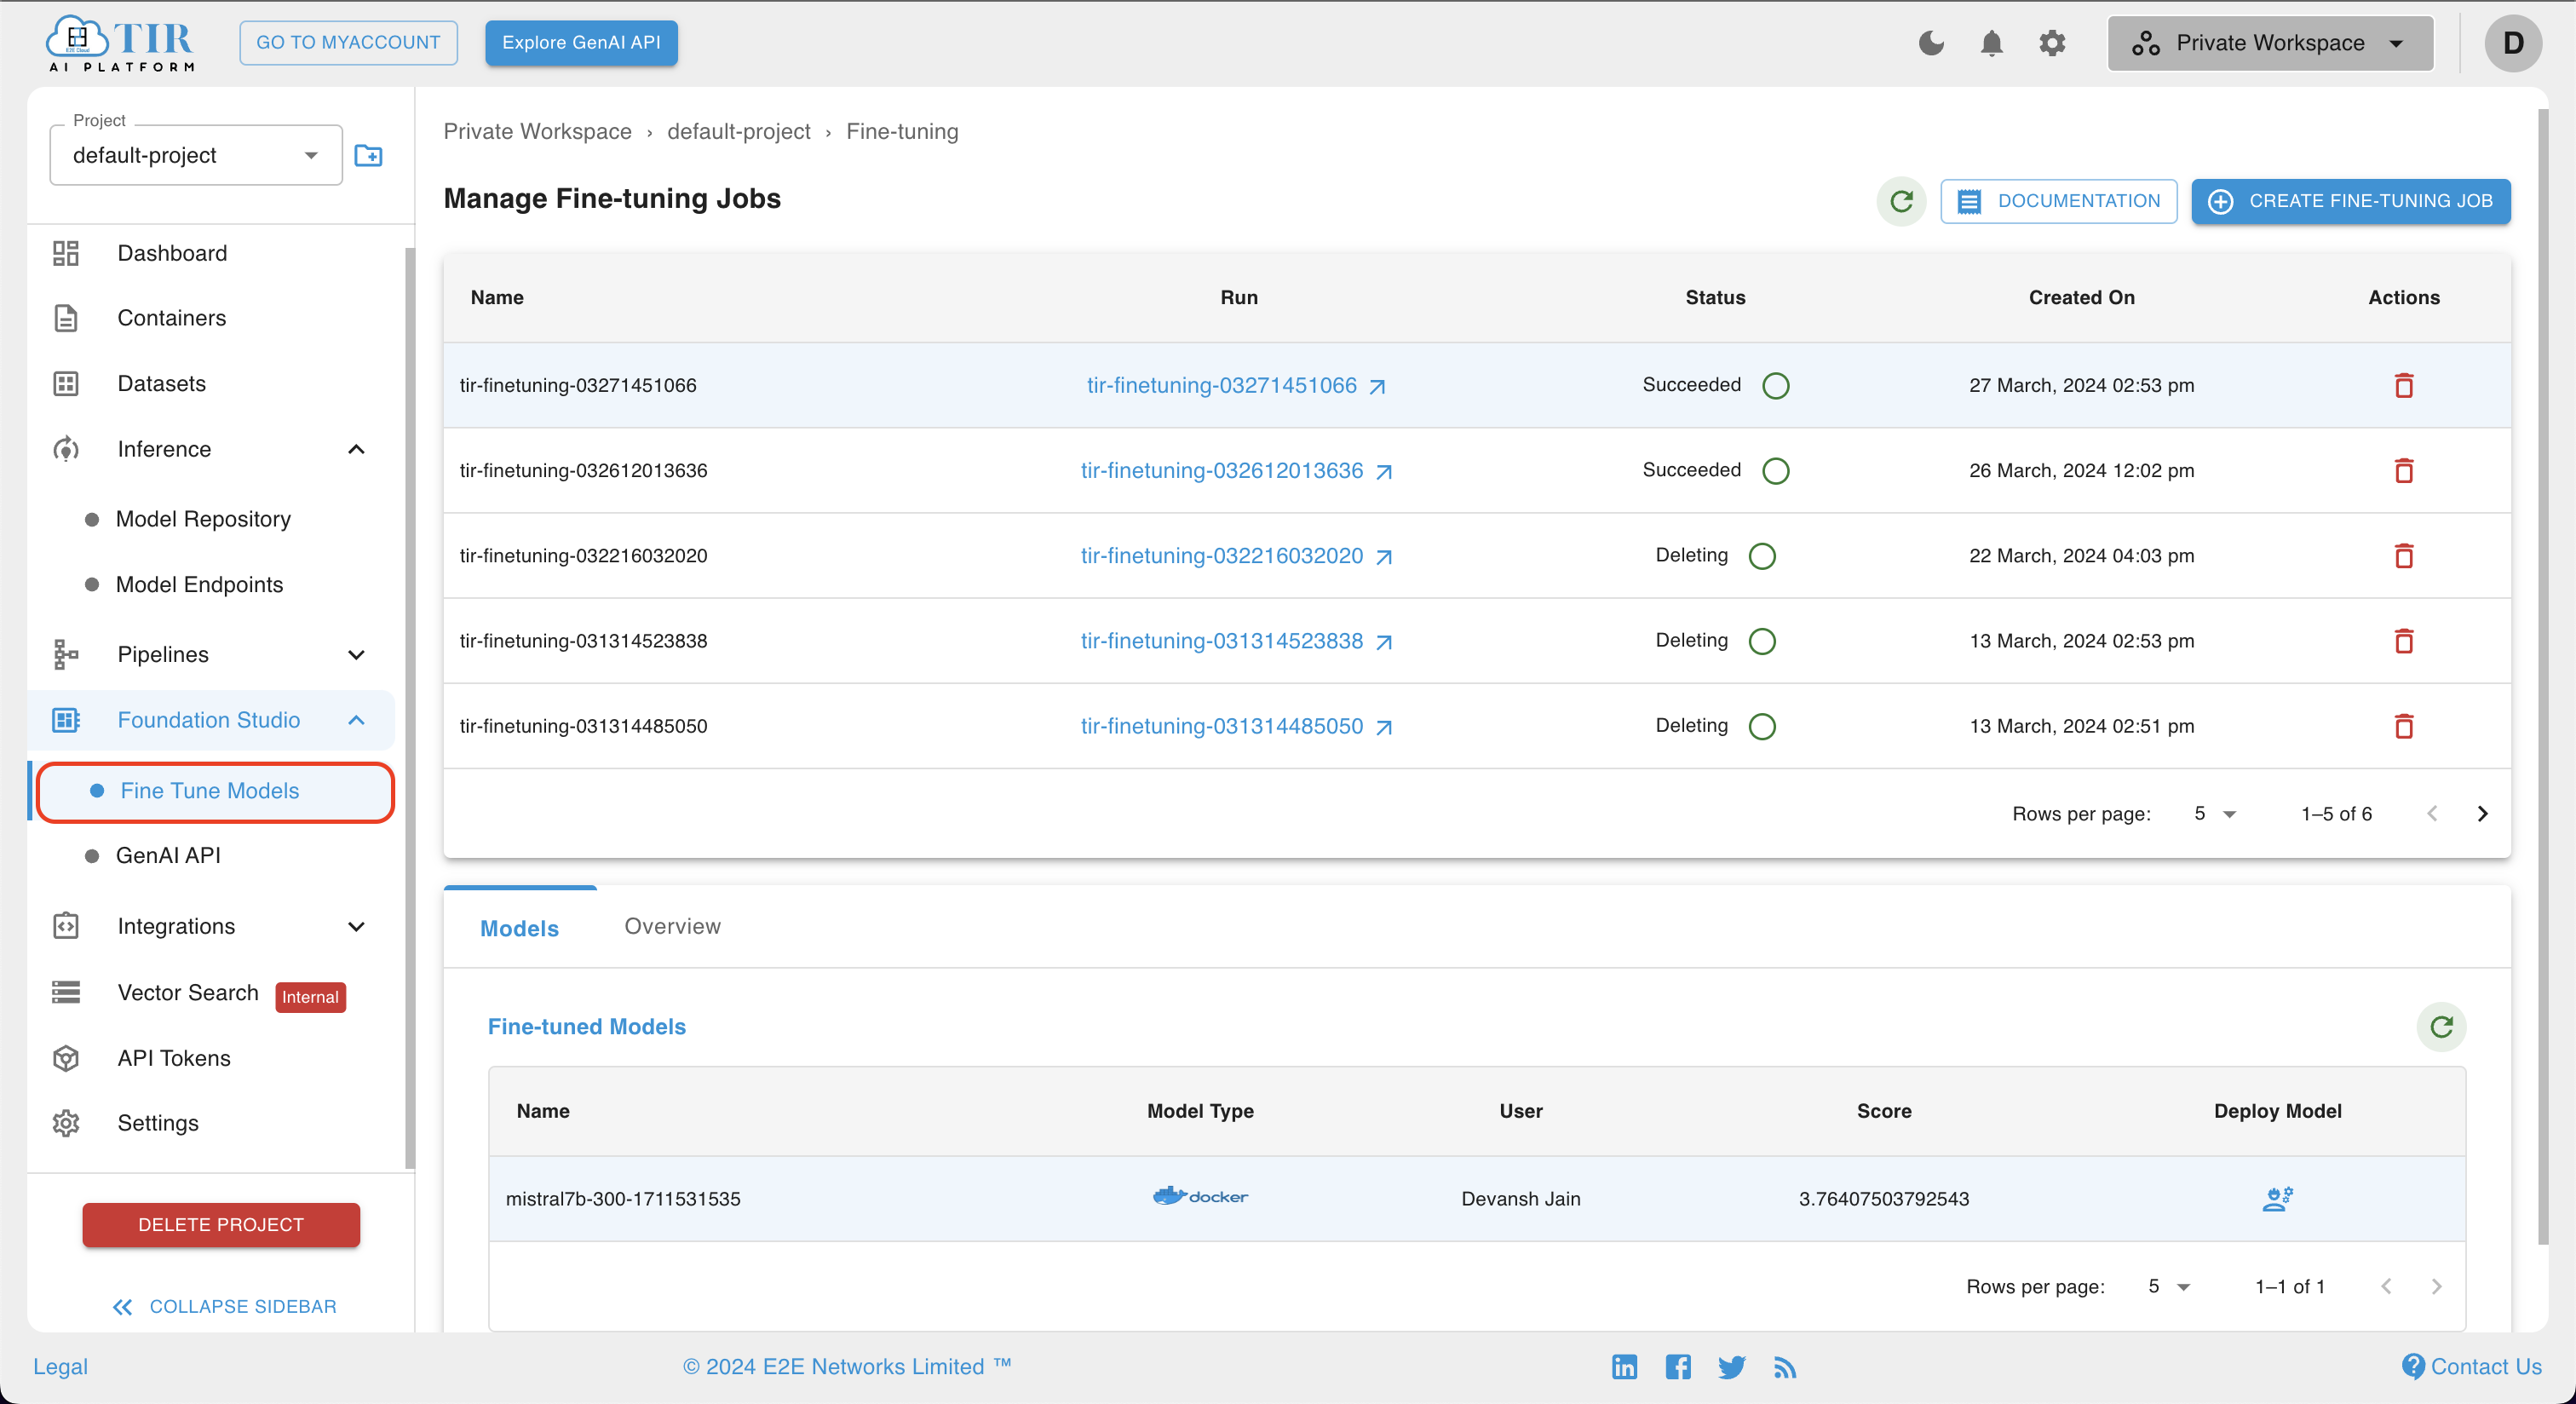Open Fine Tune Models menu item
The height and width of the screenshot is (1404, 2576).
pos(215,791)
